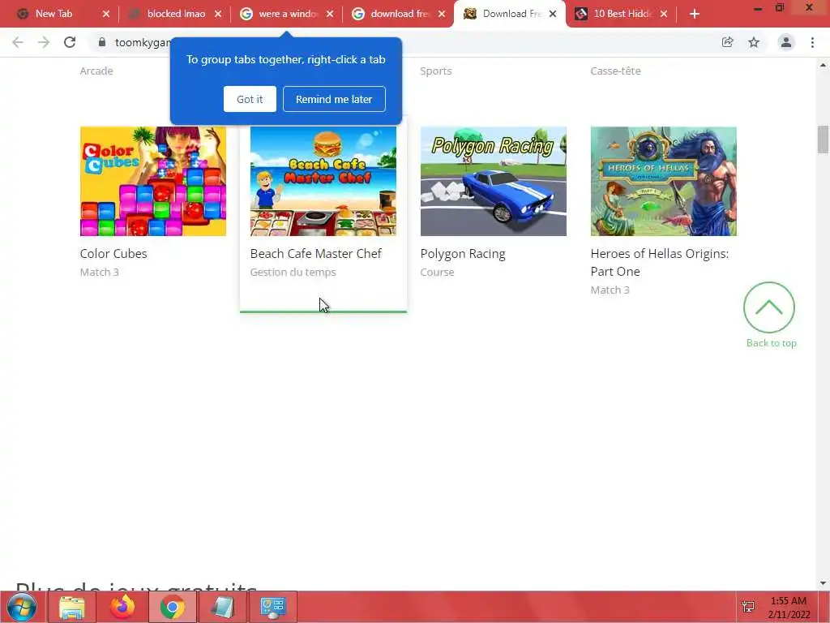This screenshot has height=623, width=830.
Task: Click 'Gestion du temps' under Beach Cafe
Action: pos(293,273)
